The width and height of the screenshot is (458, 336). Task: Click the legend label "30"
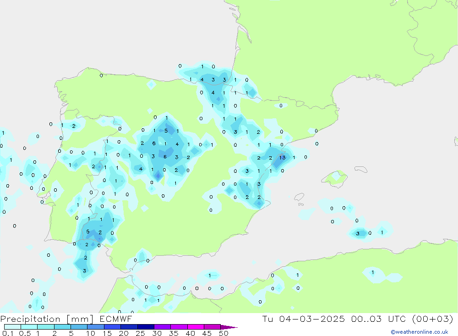click(157, 333)
